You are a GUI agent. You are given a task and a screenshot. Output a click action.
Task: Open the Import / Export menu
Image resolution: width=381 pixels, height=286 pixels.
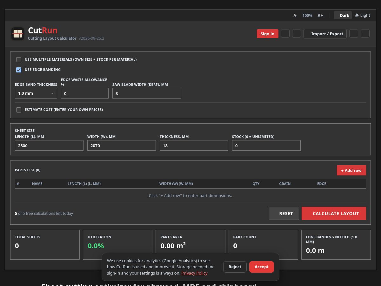pos(325,34)
